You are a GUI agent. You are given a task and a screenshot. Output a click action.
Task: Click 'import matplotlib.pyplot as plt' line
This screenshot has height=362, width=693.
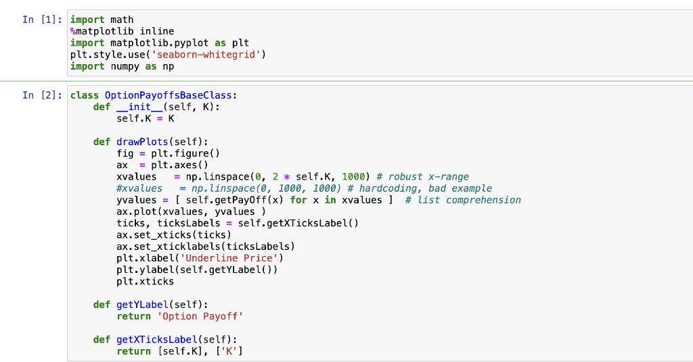160,43
